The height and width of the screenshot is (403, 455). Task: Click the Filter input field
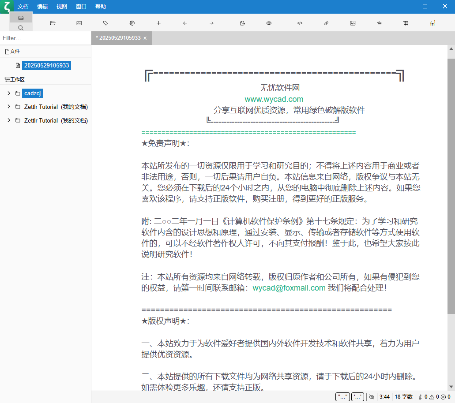click(x=45, y=38)
